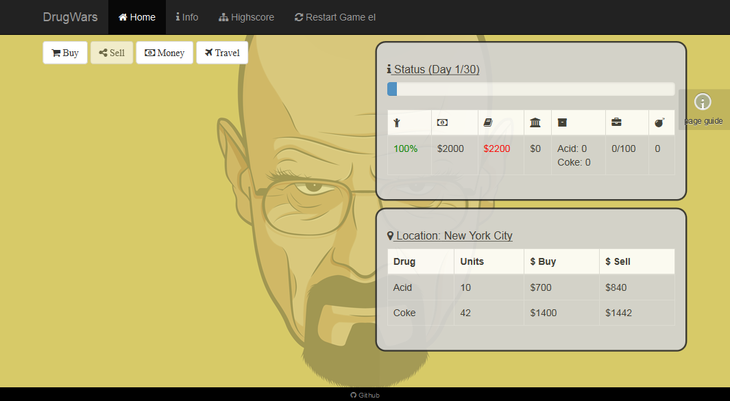Click the 100% health value
The image size is (730, 401).
(x=406, y=148)
